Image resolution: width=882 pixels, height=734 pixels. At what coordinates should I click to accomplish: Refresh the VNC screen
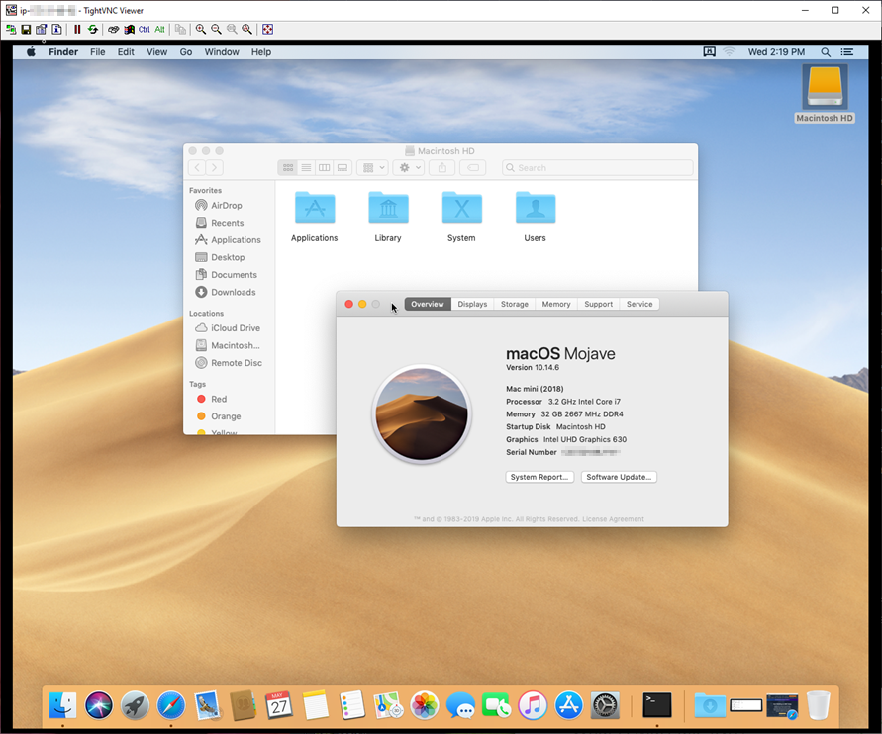[93, 30]
